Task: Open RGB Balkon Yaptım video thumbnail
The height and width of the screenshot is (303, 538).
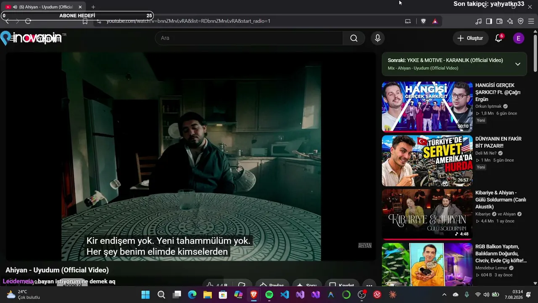Action: (427, 265)
